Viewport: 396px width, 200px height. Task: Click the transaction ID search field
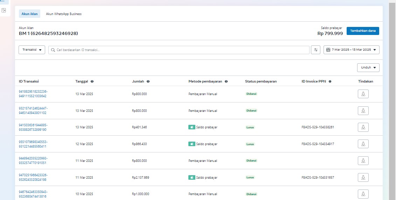pyautogui.click(x=179, y=50)
